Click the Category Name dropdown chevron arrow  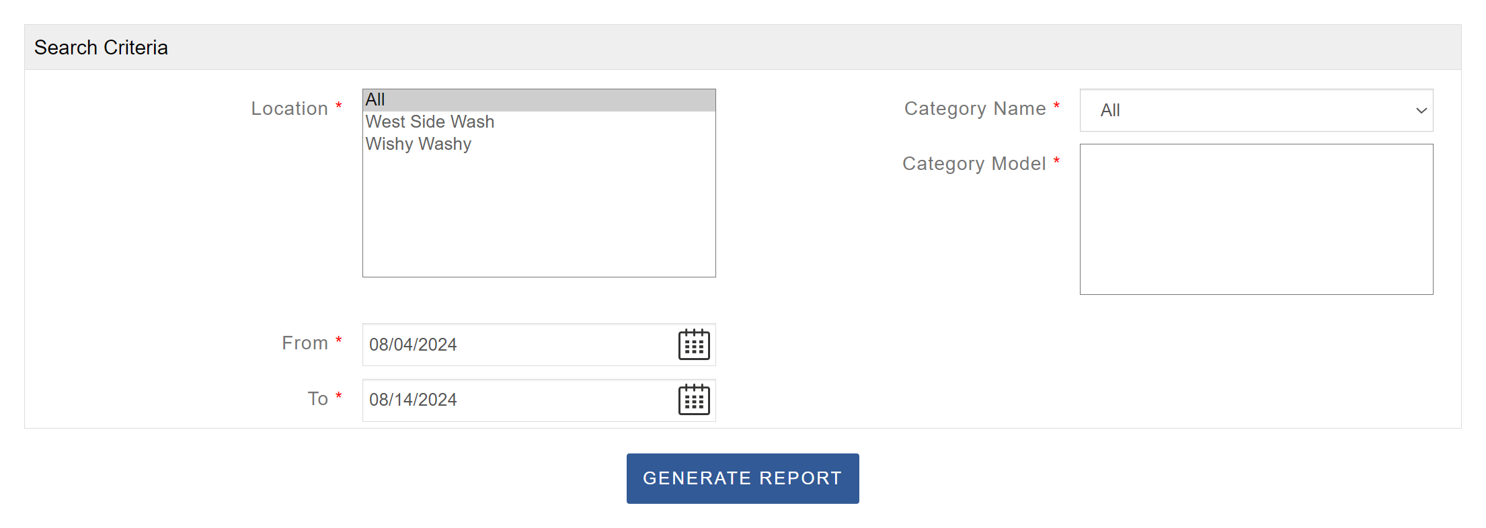(x=1421, y=110)
